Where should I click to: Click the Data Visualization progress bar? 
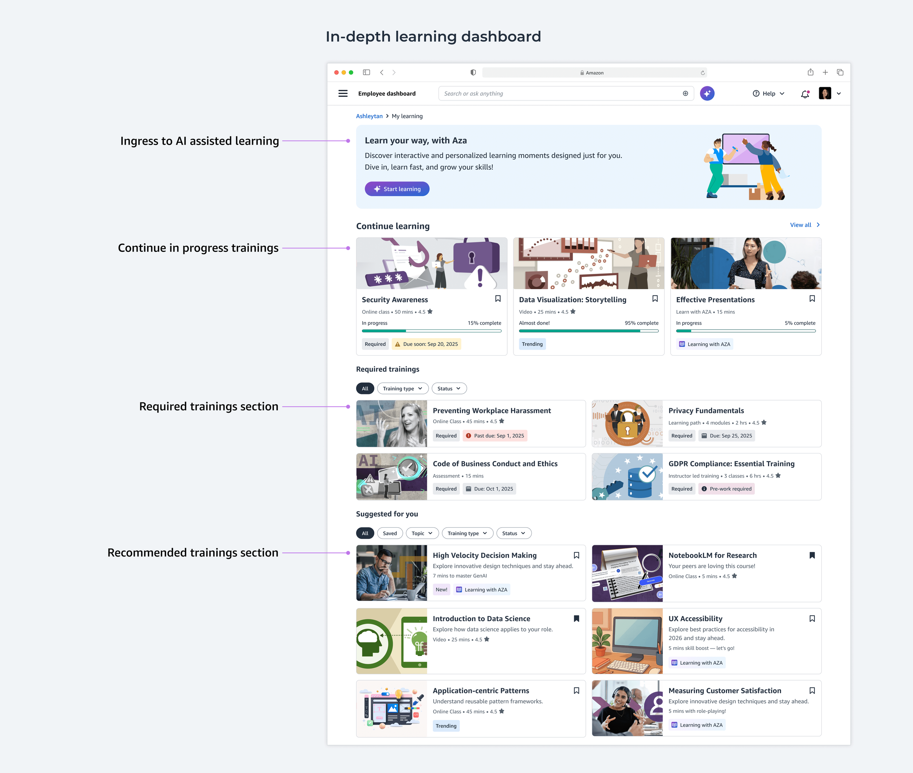588,331
